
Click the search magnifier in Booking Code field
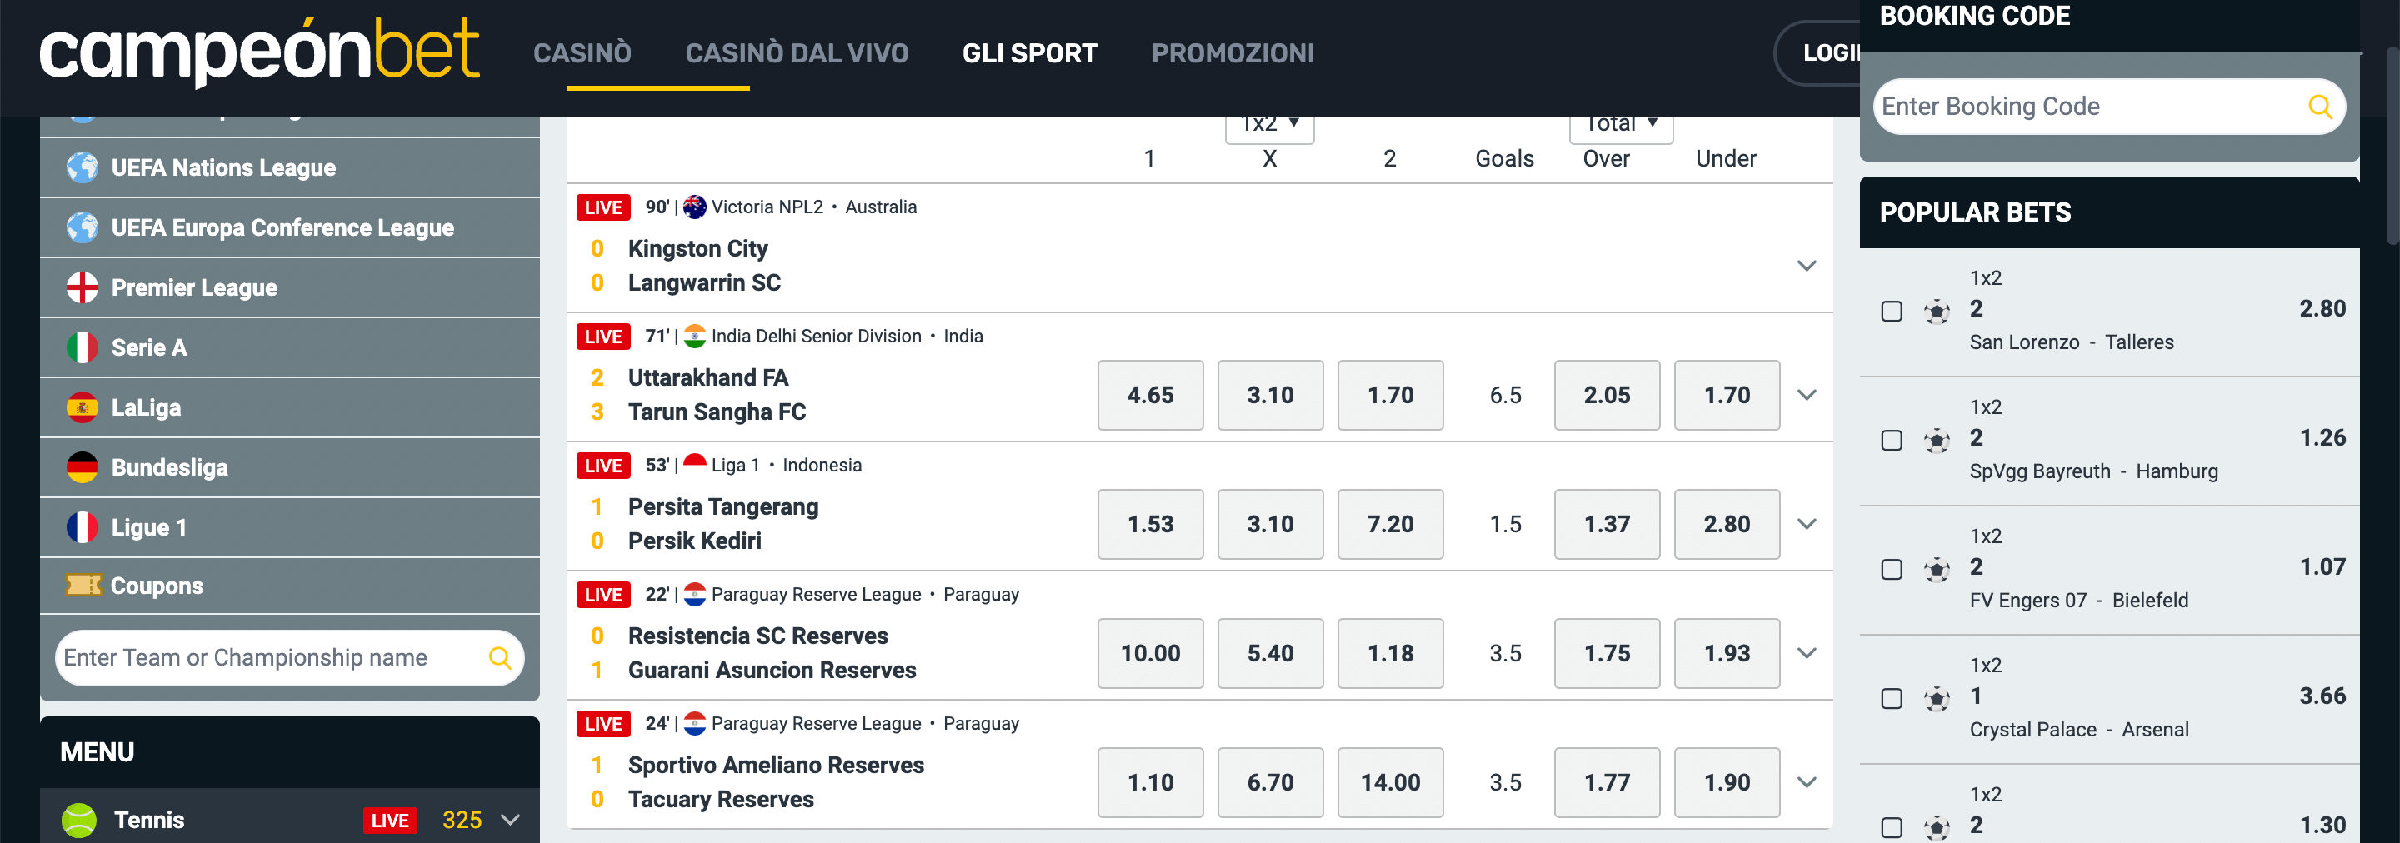[x=2319, y=106]
